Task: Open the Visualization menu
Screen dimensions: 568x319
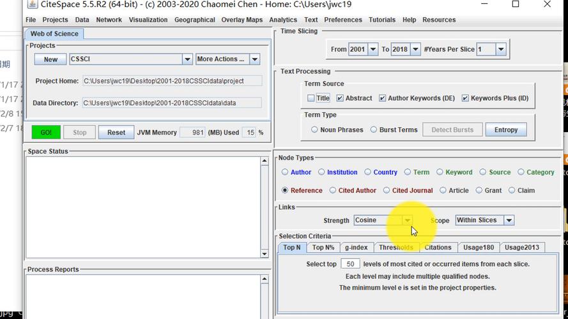Action: point(148,20)
